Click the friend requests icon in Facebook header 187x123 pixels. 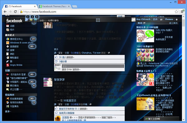(x=26, y=20)
